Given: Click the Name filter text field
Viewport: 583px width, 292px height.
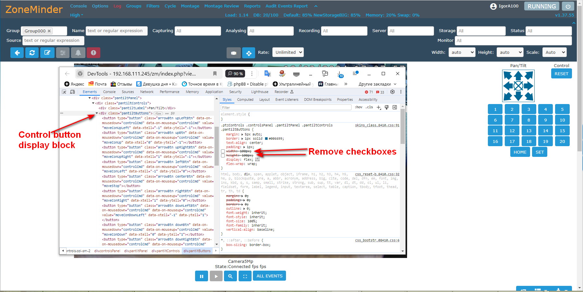Looking at the screenshot, I should (117, 31).
